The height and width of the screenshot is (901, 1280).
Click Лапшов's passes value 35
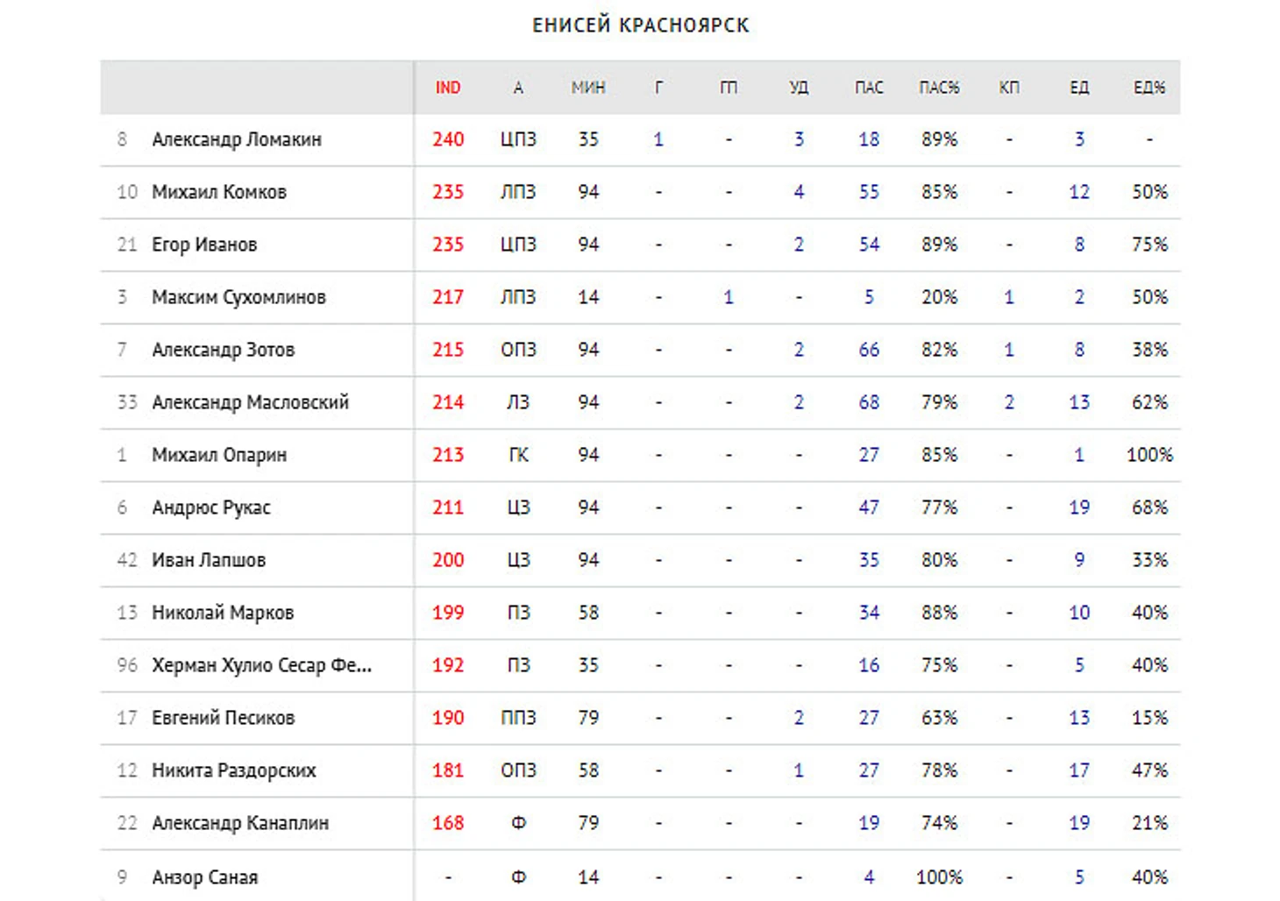pyautogui.click(x=869, y=560)
